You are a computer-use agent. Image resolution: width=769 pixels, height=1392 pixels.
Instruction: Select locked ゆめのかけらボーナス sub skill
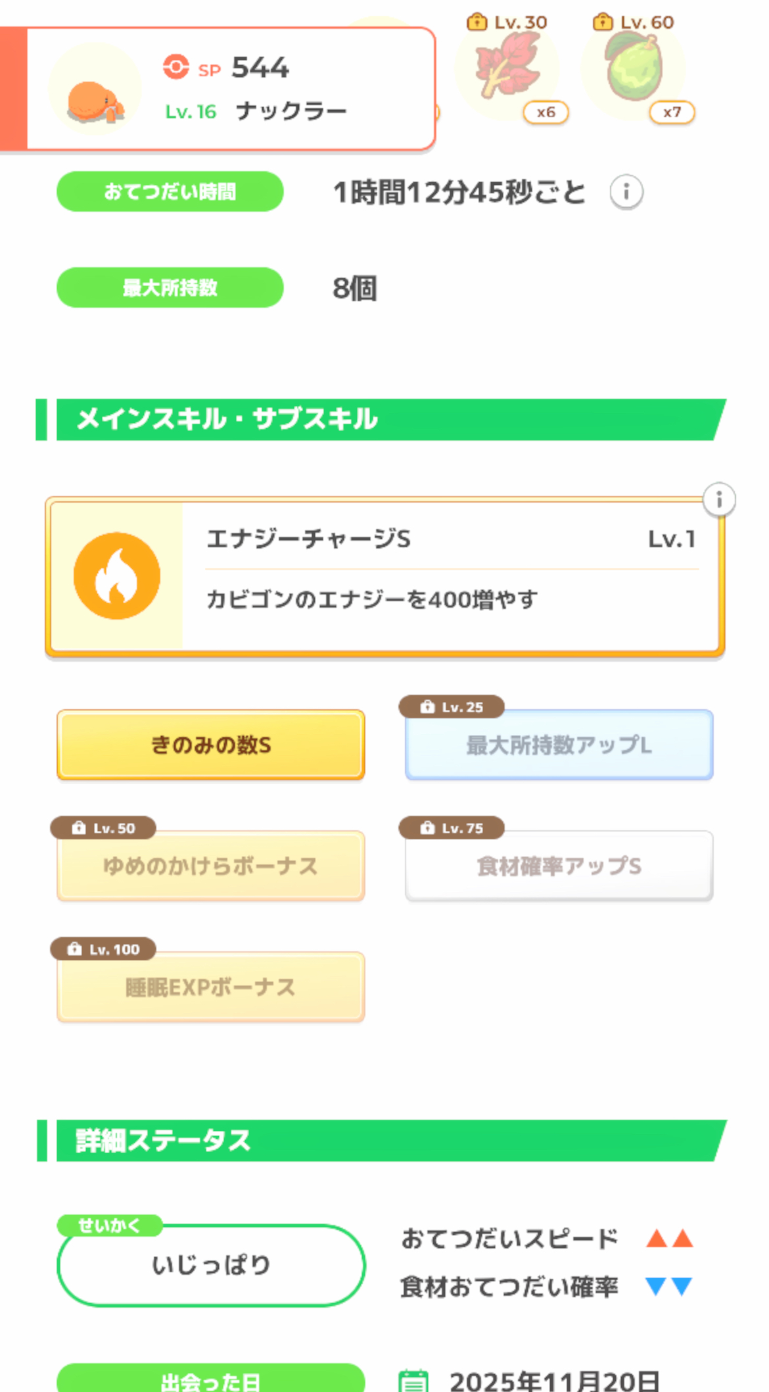(x=211, y=866)
